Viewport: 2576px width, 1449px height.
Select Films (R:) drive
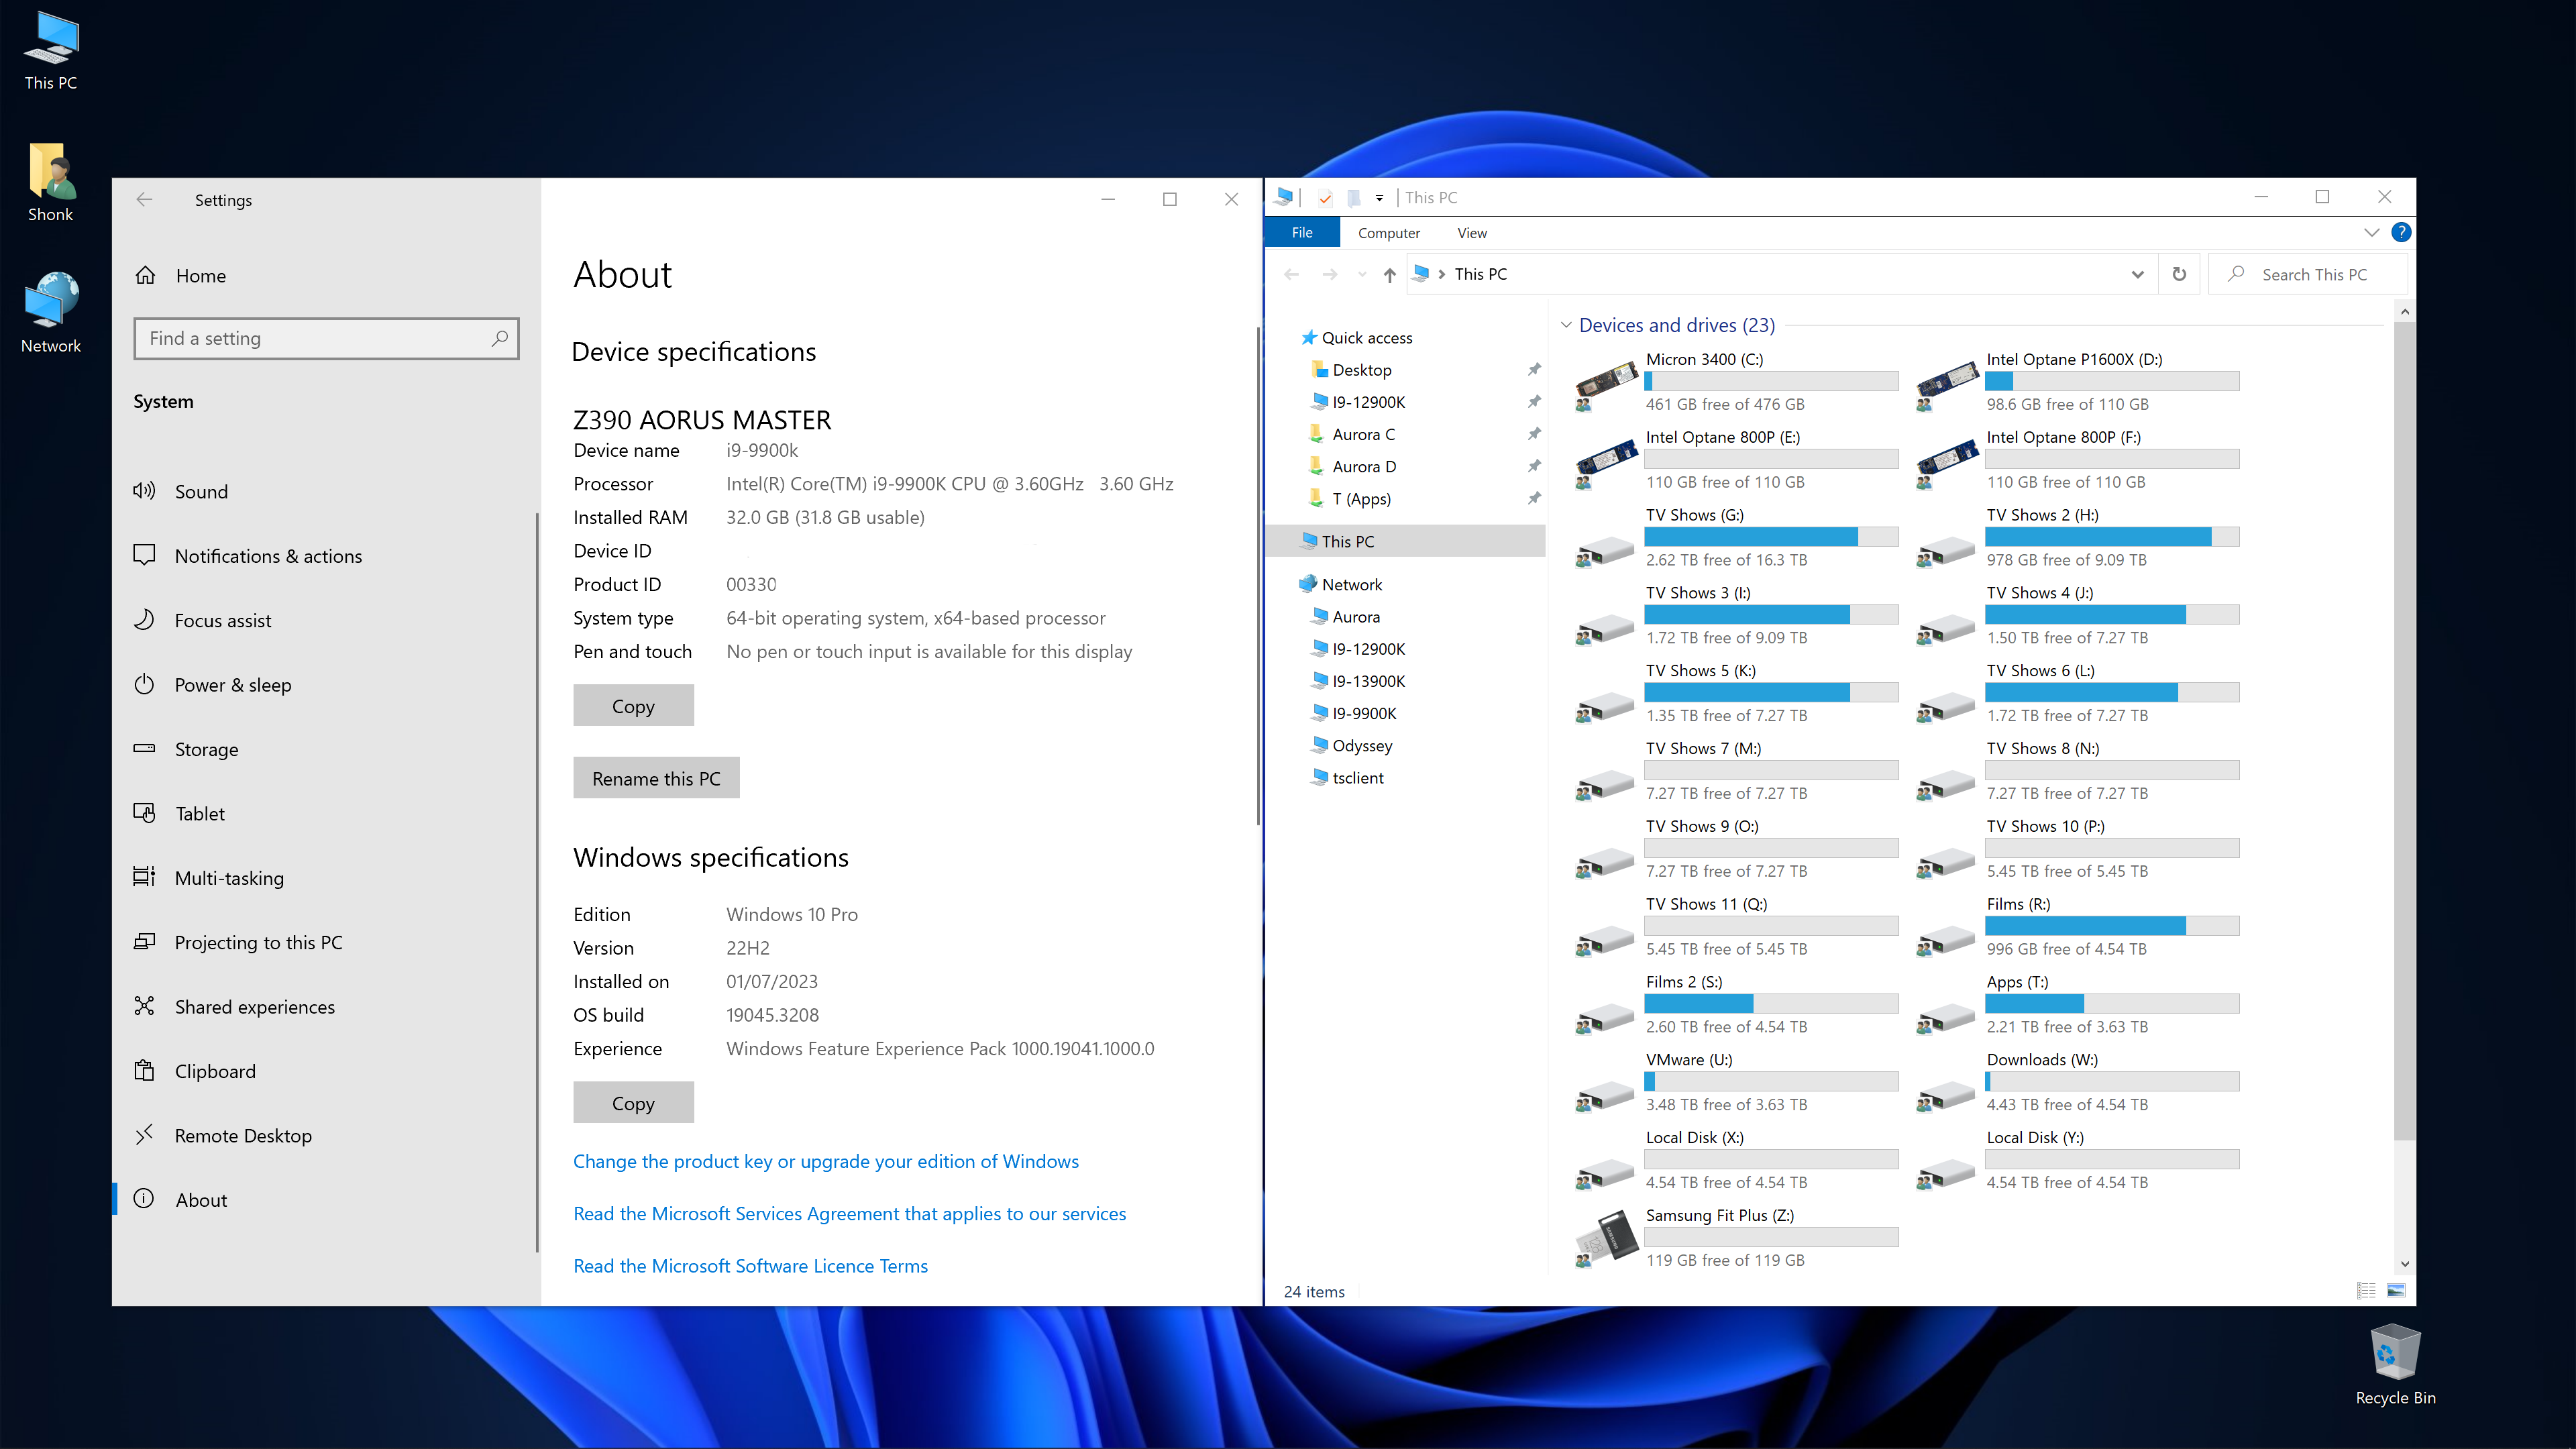pyautogui.click(x=2078, y=926)
